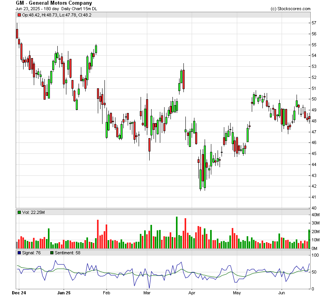Click the 'Apr' date axis label

pos(192,293)
